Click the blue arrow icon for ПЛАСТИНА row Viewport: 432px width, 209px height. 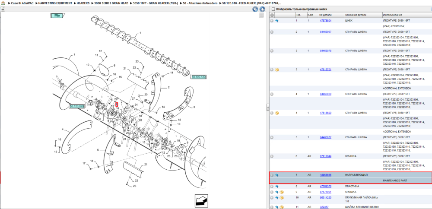coord(276,186)
